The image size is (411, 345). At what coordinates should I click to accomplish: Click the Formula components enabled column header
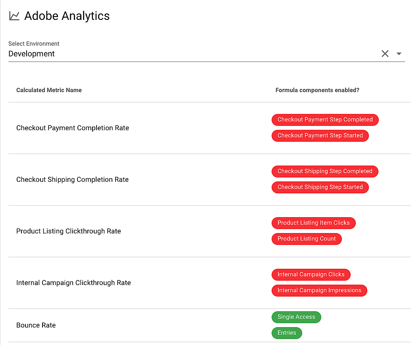pos(317,90)
